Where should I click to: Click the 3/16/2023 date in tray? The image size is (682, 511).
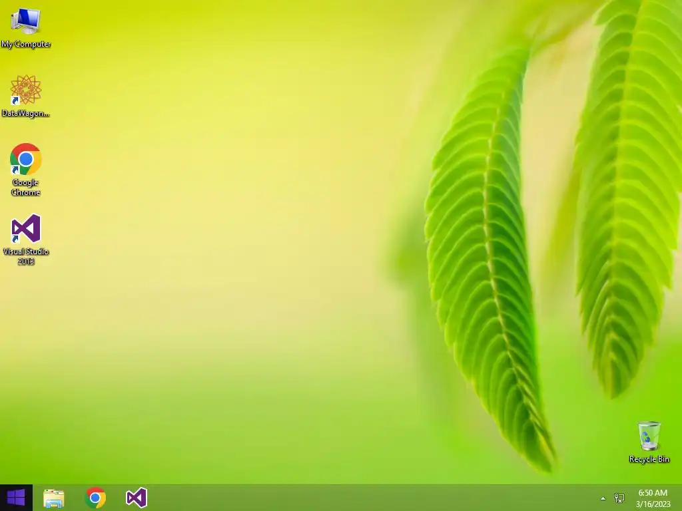click(x=653, y=504)
